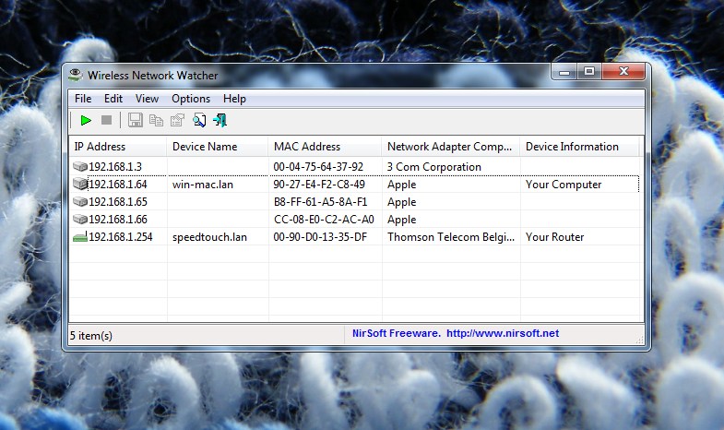Viewport: 724px width, 430px height.
Task: Click the device icon beside 192.168.1.66
Action: coord(80,219)
